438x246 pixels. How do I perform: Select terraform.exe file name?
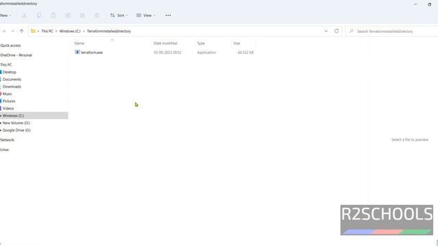(x=92, y=53)
